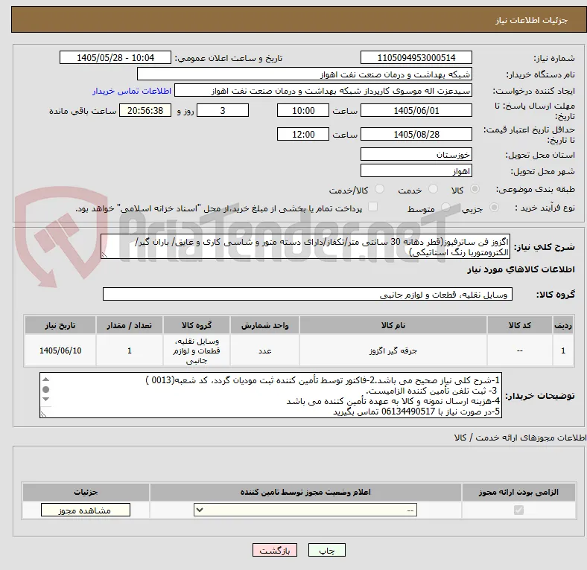The width and height of the screenshot is (587, 570).
Task: Open the اعلام وضعیت مجوز dropdown
Action: pyautogui.click(x=305, y=510)
